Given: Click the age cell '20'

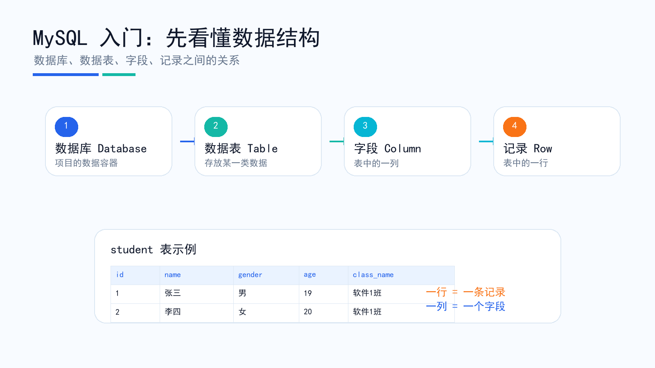Looking at the screenshot, I should 323,313.
